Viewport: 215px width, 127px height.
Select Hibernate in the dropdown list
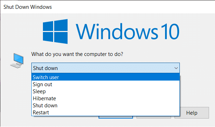(106, 99)
